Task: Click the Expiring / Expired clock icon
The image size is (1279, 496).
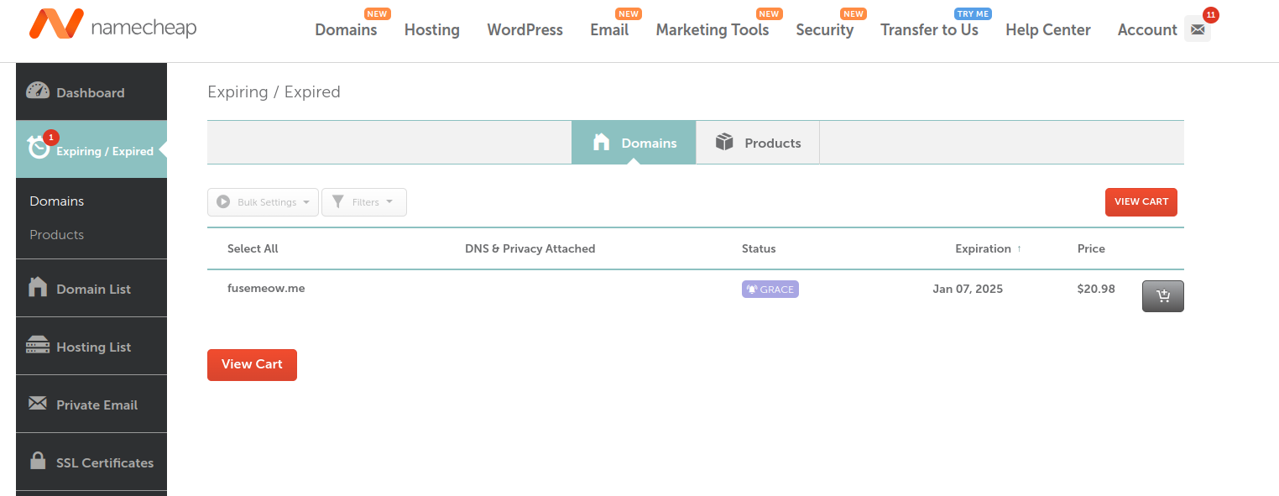Action: click(x=39, y=149)
